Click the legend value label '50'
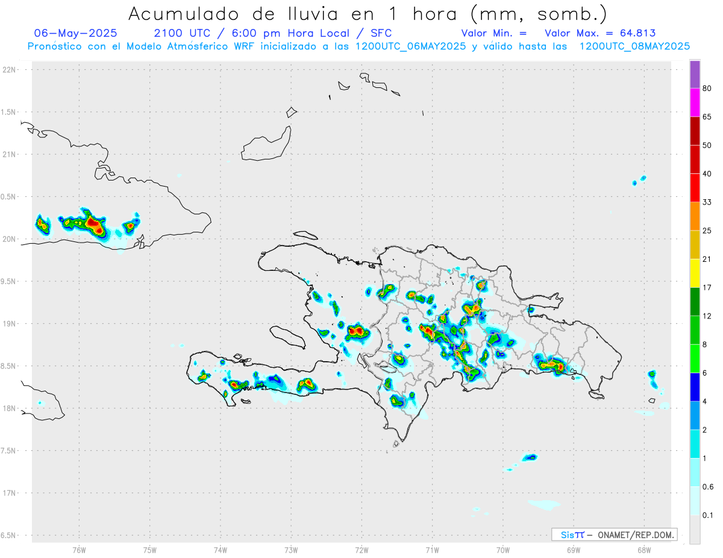Viewport: 723px width, 558px height. [x=707, y=145]
